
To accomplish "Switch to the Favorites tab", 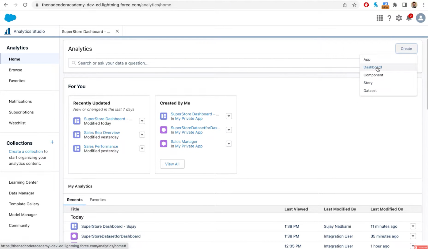I will (x=98, y=199).
